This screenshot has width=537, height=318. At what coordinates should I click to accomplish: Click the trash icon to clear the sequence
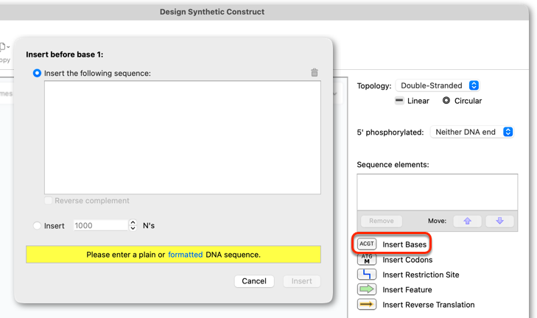click(x=315, y=73)
